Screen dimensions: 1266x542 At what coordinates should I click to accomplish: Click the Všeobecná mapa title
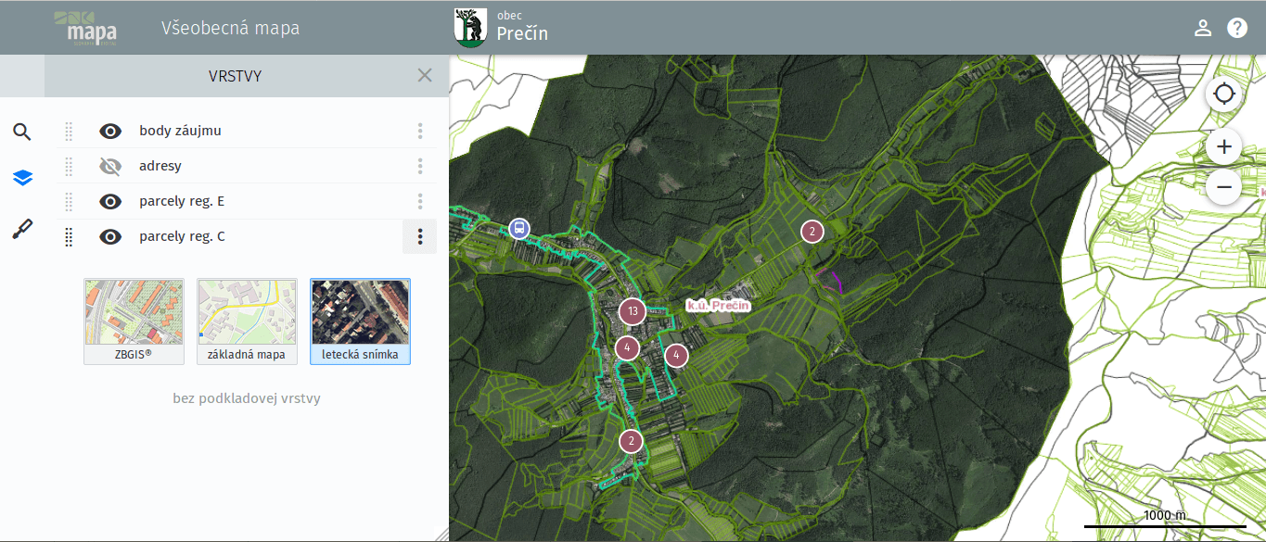point(230,28)
